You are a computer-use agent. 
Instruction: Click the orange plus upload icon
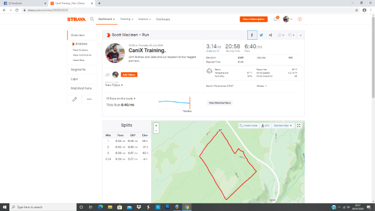pyautogui.click(x=299, y=19)
